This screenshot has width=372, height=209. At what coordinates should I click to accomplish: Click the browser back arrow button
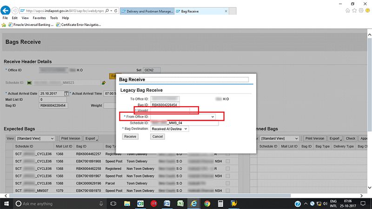pyautogui.click(x=6, y=10)
